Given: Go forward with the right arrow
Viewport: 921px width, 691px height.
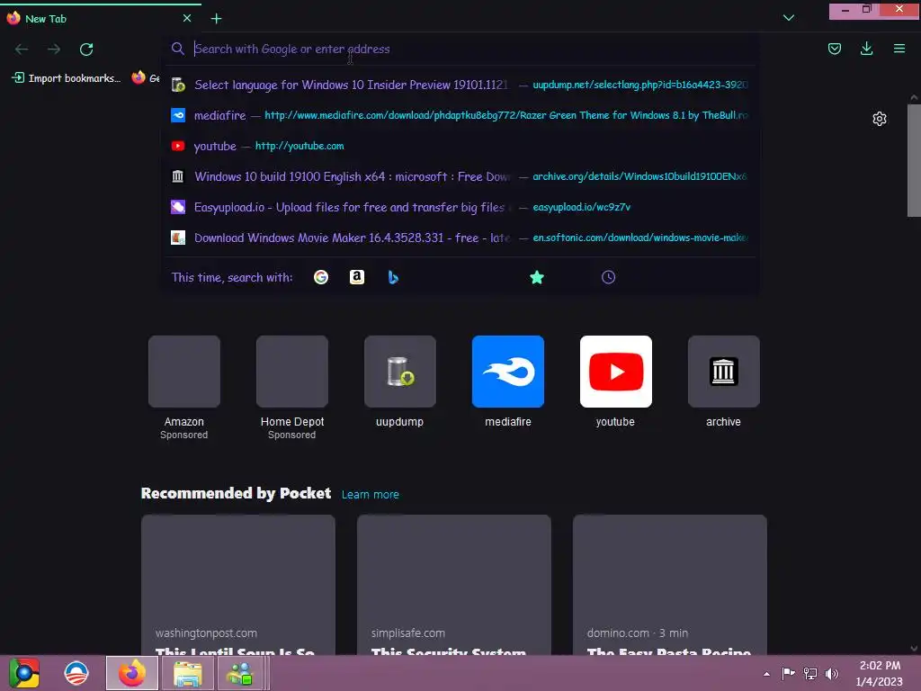Looking at the screenshot, I should coord(54,49).
